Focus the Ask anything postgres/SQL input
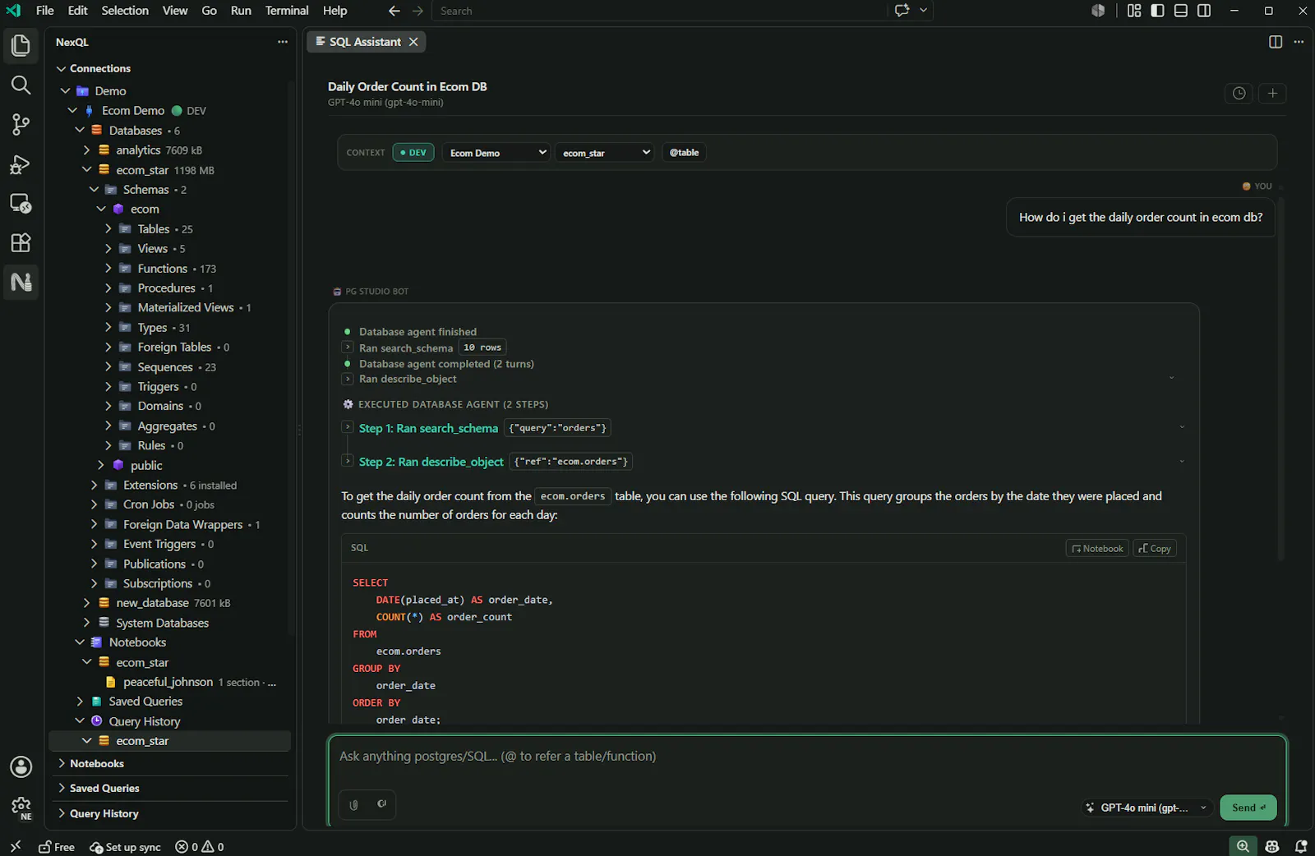1315x856 pixels. 807,757
